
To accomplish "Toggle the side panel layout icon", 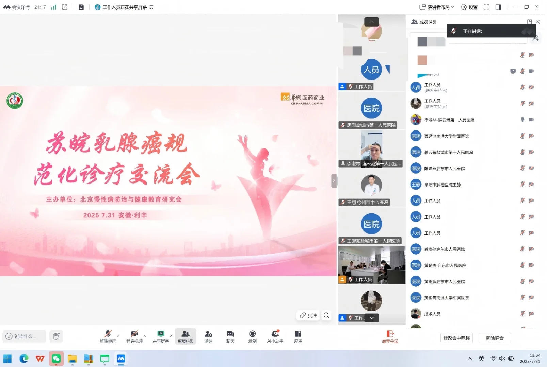I will click(x=498, y=7).
